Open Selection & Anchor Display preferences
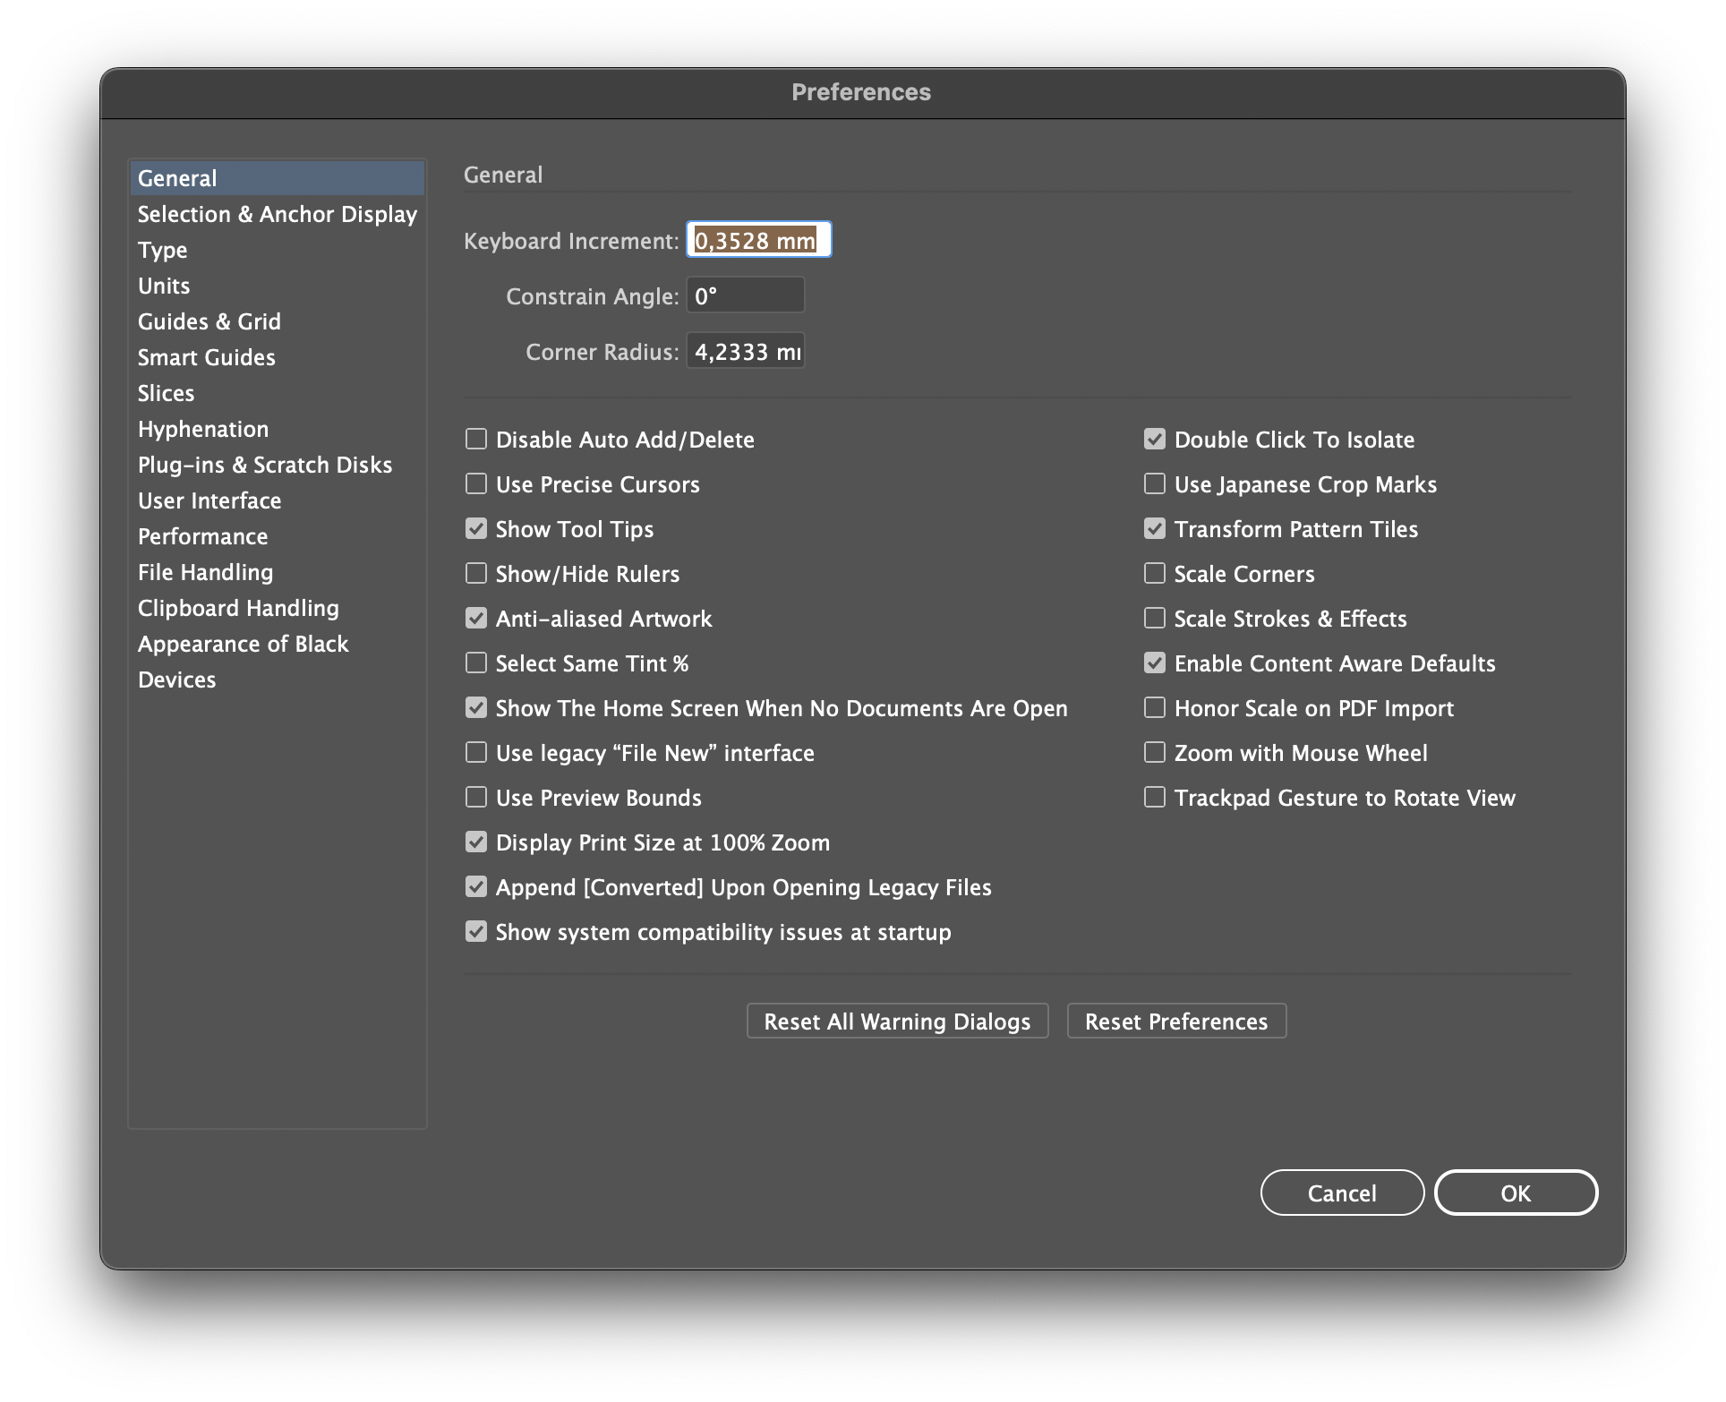 pos(277,214)
